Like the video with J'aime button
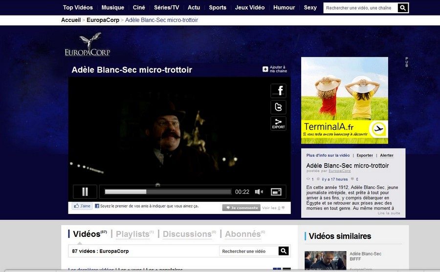440x272 pixels. [82, 206]
